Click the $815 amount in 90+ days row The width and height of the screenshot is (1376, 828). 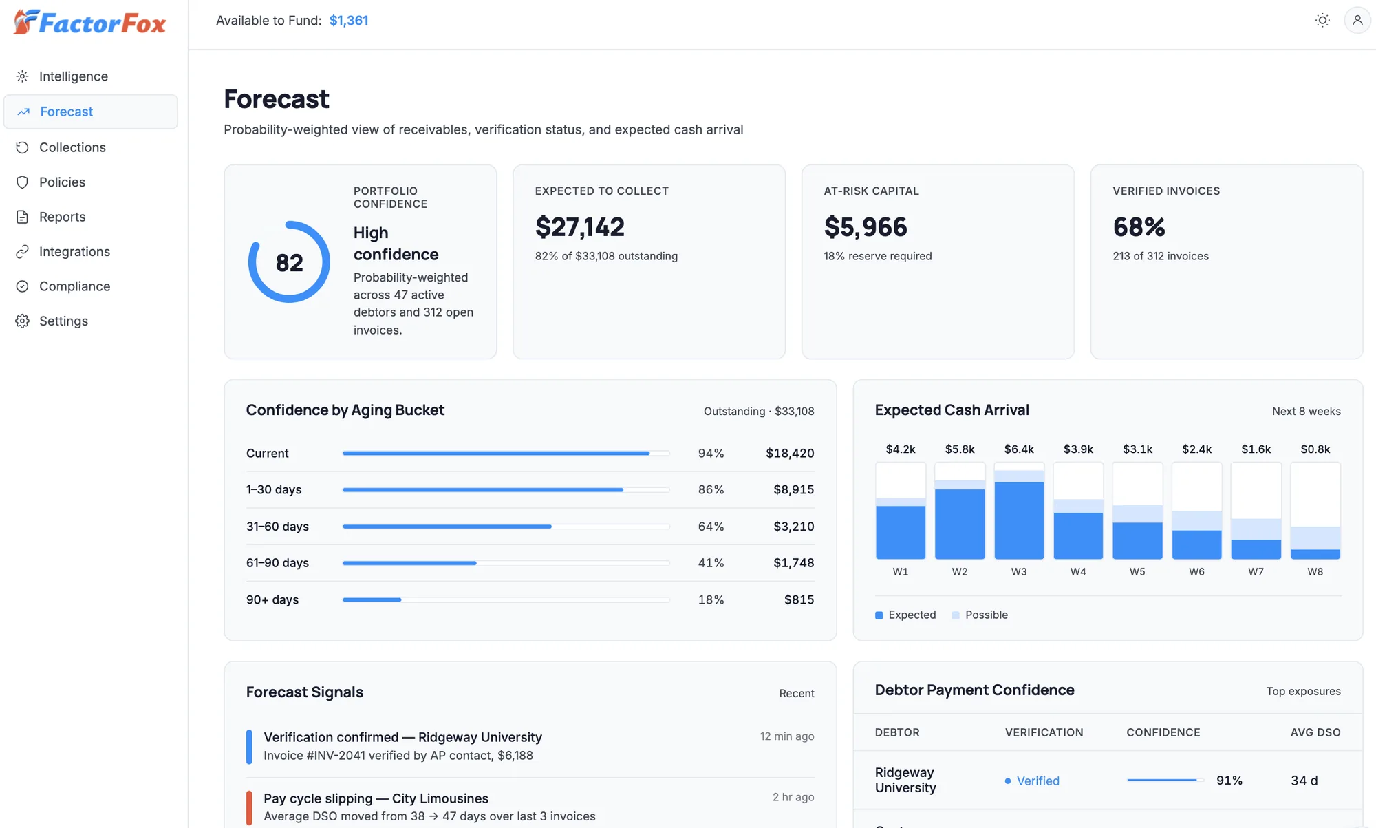(799, 600)
